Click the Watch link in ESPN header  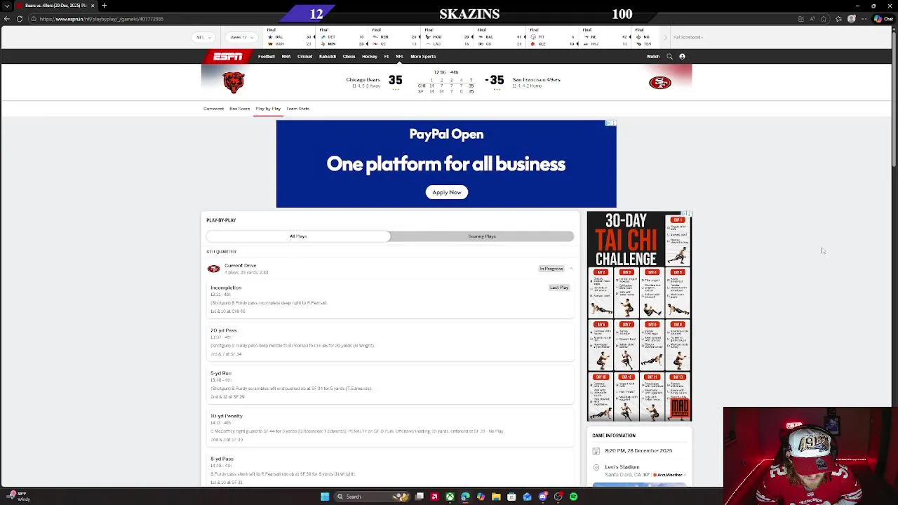653,56
